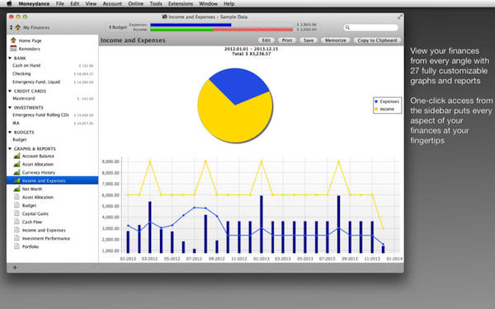
Task: Open the Edit menu
Action: tap(75, 4)
